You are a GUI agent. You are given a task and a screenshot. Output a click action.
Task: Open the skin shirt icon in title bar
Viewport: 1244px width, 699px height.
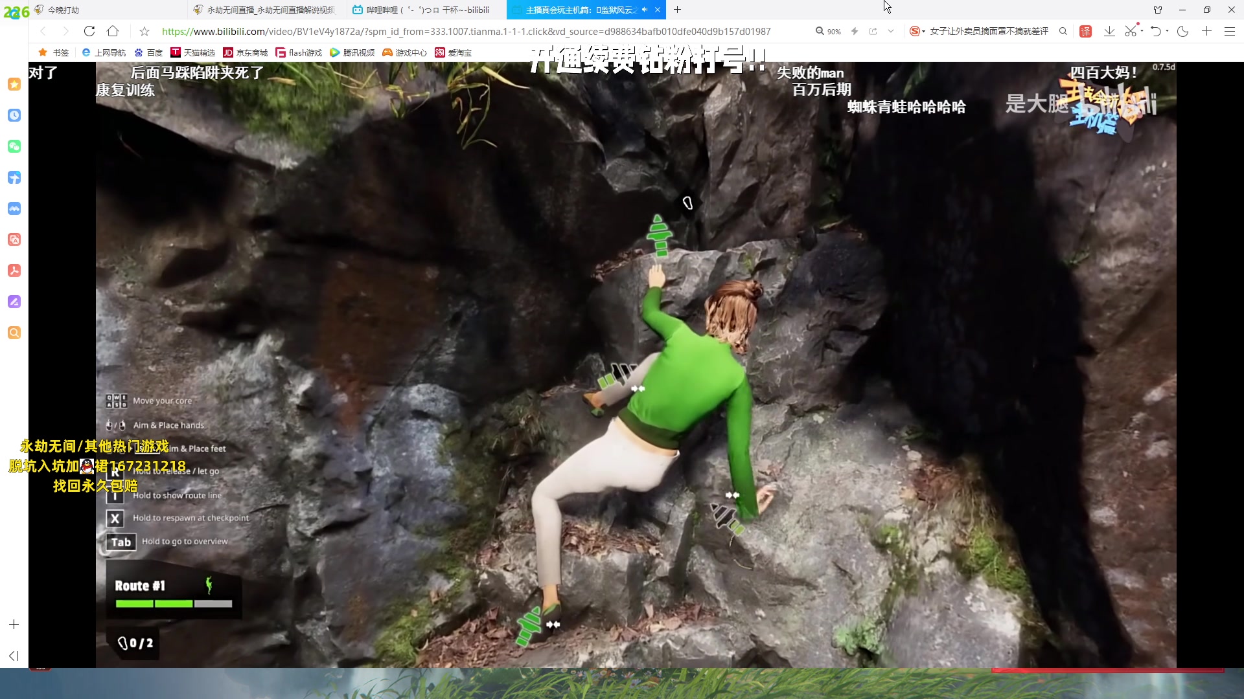pos(1158,10)
